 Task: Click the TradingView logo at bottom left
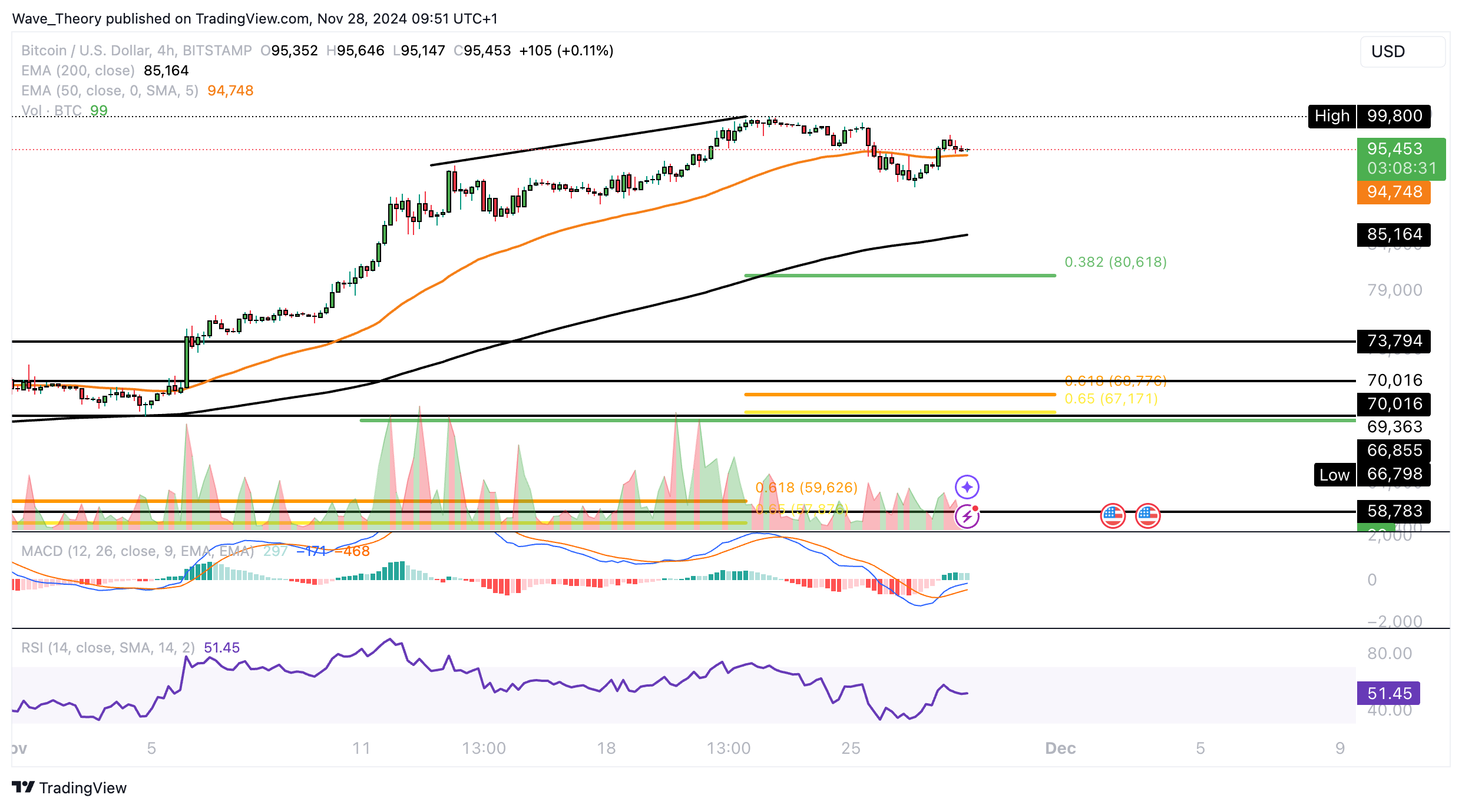tap(70, 787)
